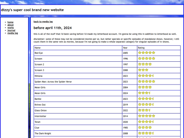Click the Scream 2 name cell
The height and width of the screenshot is (138, 184).
(x=78, y=64)
